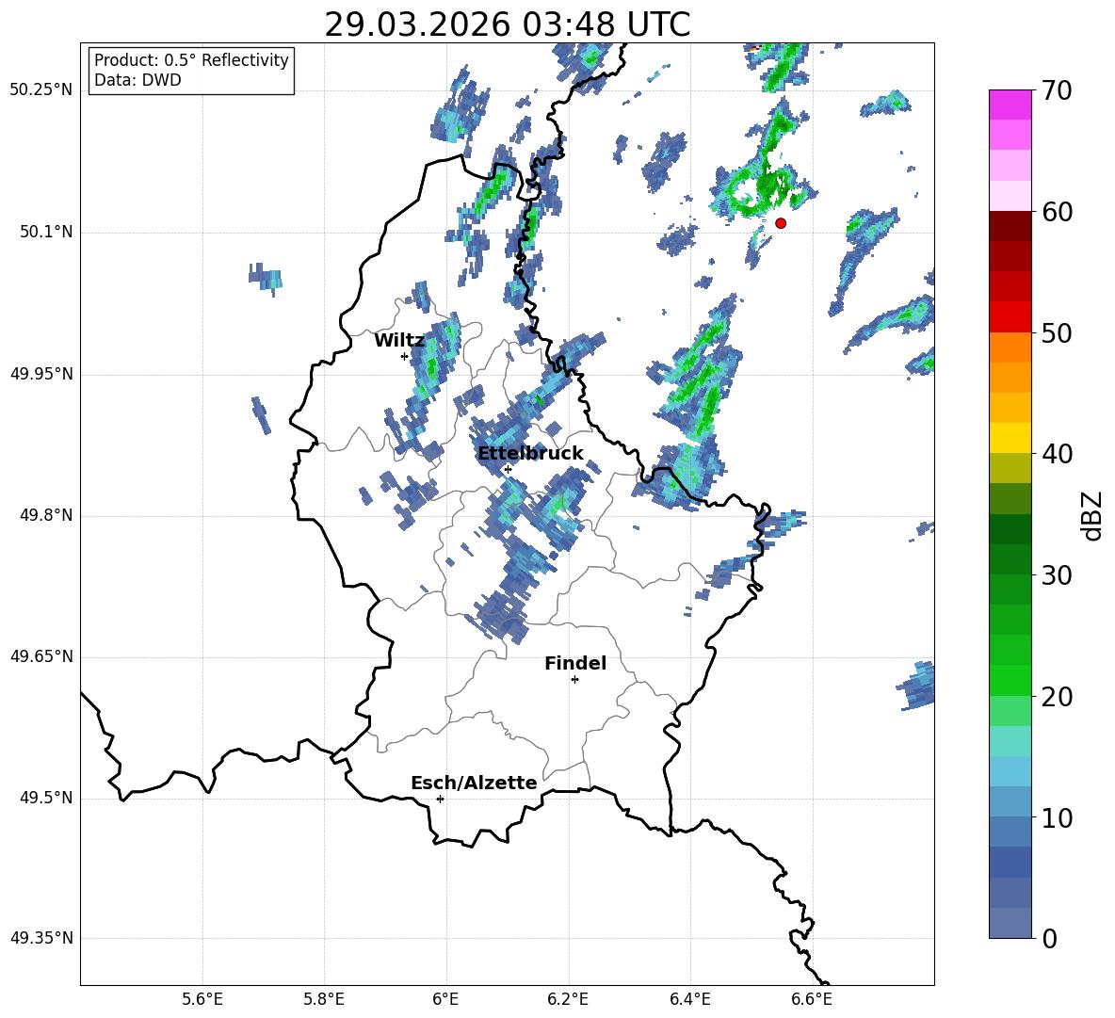The image size is (1115, 1018).
Task: Click the 5.6°E longitude label
Action: 202,999
